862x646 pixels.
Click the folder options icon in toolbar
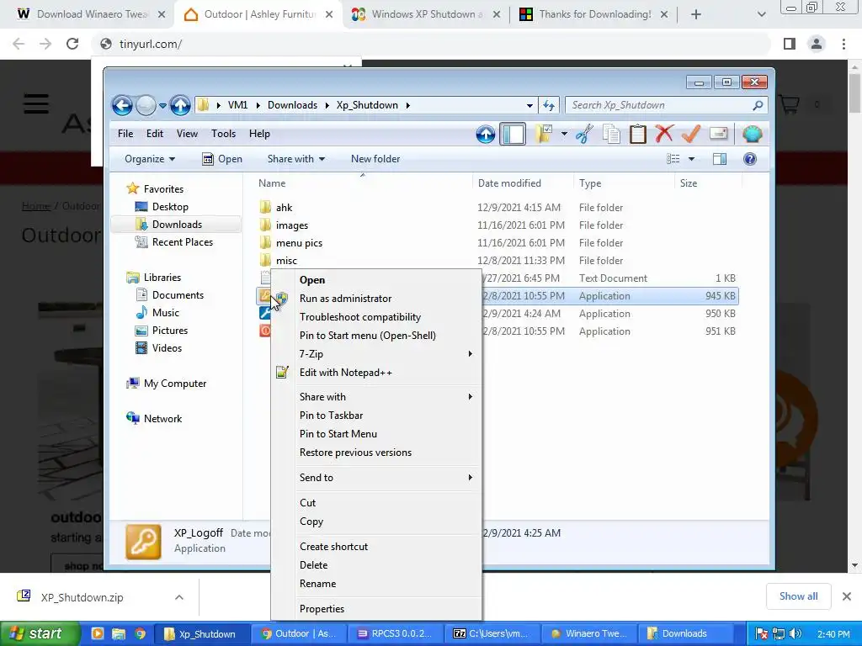coord(544,134)
